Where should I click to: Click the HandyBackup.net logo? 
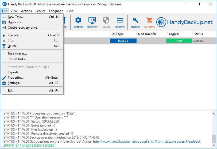pos(185,22)
